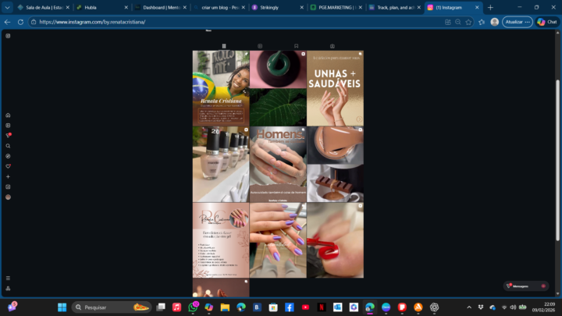This screenshot has height=316, width=562.
Task: Open the Chat button in the browser toolbar
Action: (546, 22)
